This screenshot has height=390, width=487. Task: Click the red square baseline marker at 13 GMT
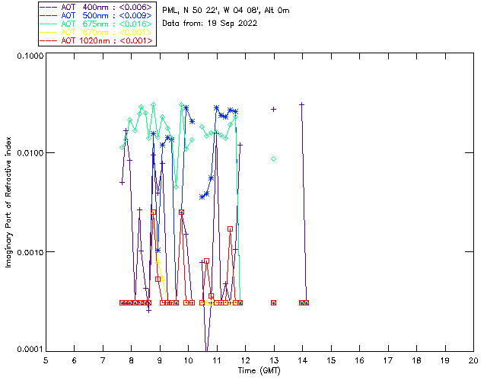click(x=274, y=302)
